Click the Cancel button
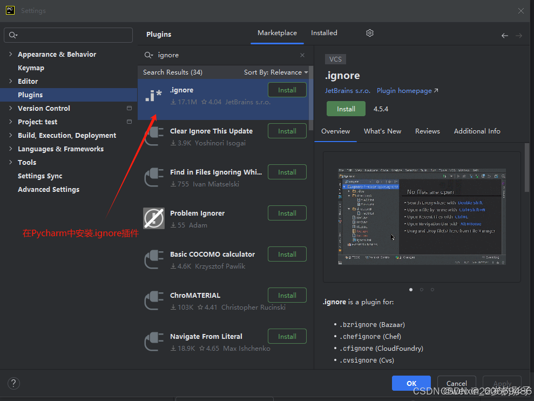The height and width of the screenshot is (401, 534). click(457, 383)
